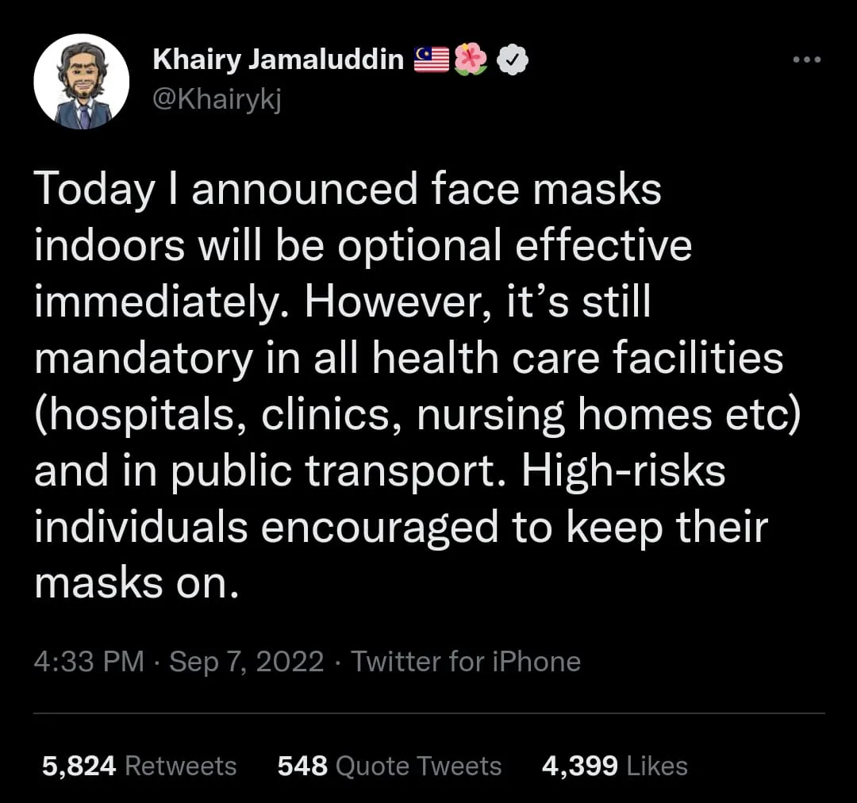Open Khairy Jamaluddin's cartoon profile avatar

(x=81, y=82)
